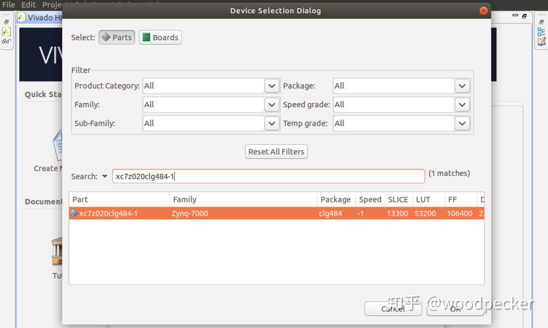Image resolution: width=548 pixels, height=328 pixels.
Task: Open the File menu
Action: [8, 5]
